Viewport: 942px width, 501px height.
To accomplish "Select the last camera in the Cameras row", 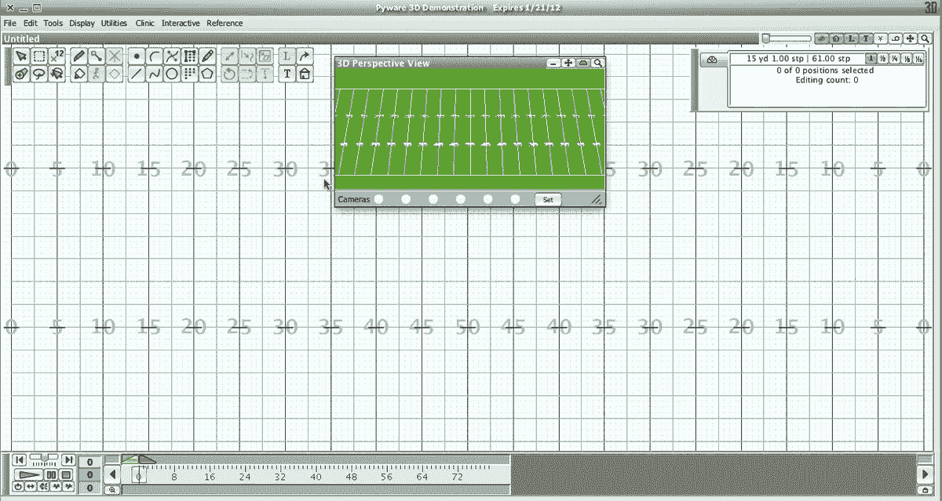I will (516, 199).
